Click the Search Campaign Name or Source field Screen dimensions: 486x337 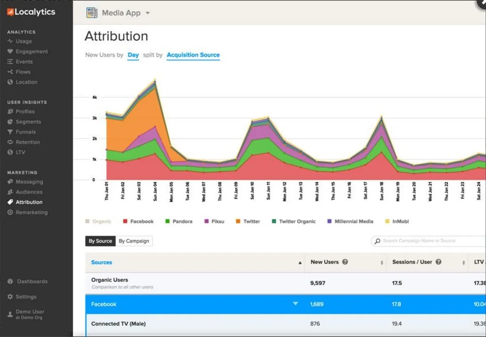428,241
